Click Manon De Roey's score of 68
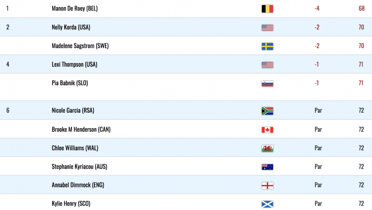 point(361,9)
